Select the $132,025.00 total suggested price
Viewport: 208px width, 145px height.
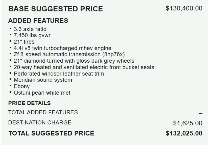coord(184,133)
